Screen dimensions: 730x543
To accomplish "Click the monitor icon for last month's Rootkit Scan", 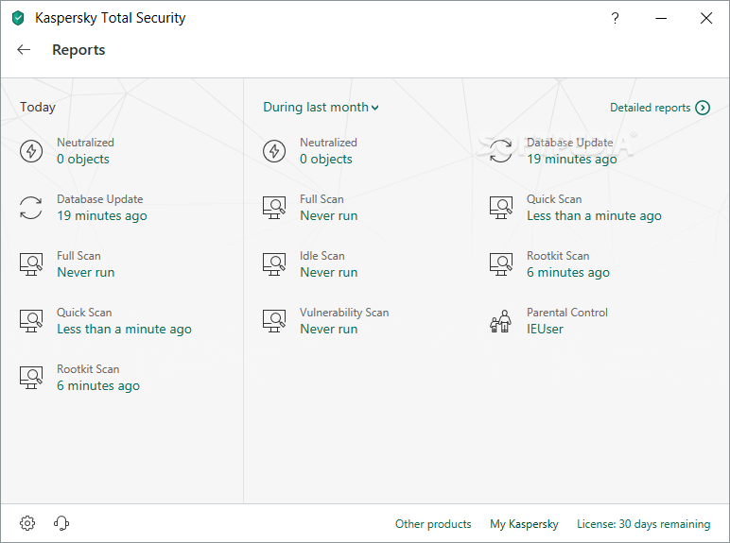I will [x=501, y=264].
